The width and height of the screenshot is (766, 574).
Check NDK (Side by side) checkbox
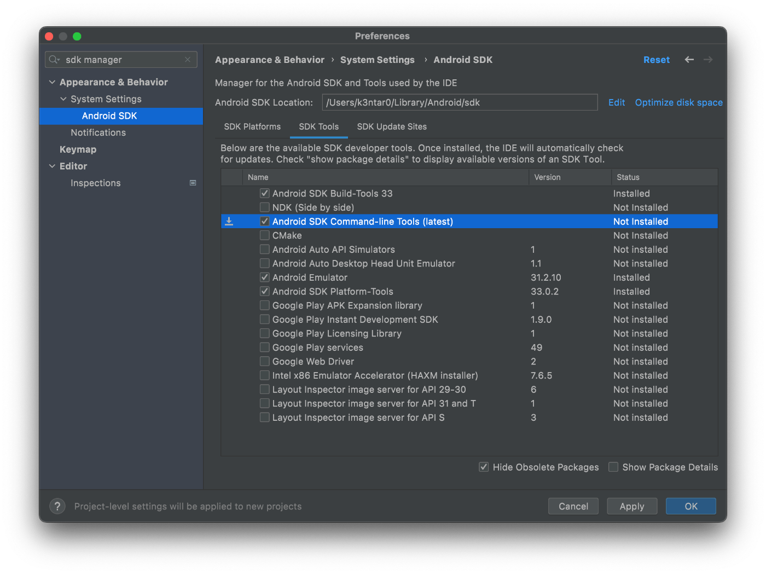tap(265, 207)
